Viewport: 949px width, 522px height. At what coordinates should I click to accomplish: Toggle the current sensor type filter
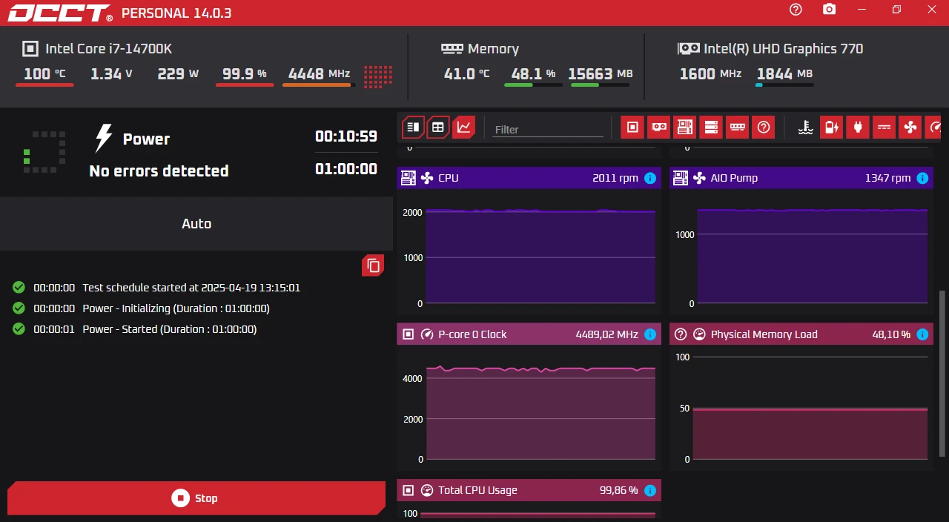pos(884,127)
